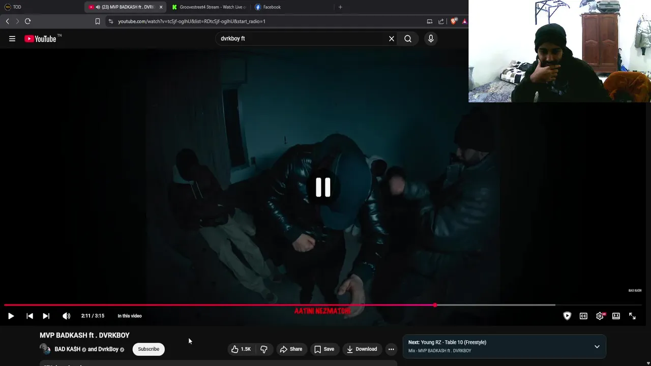This screenshot has width=651, height=366.
Task: Click the 2:11 / 3:15 time display
Action: [93, 316]
